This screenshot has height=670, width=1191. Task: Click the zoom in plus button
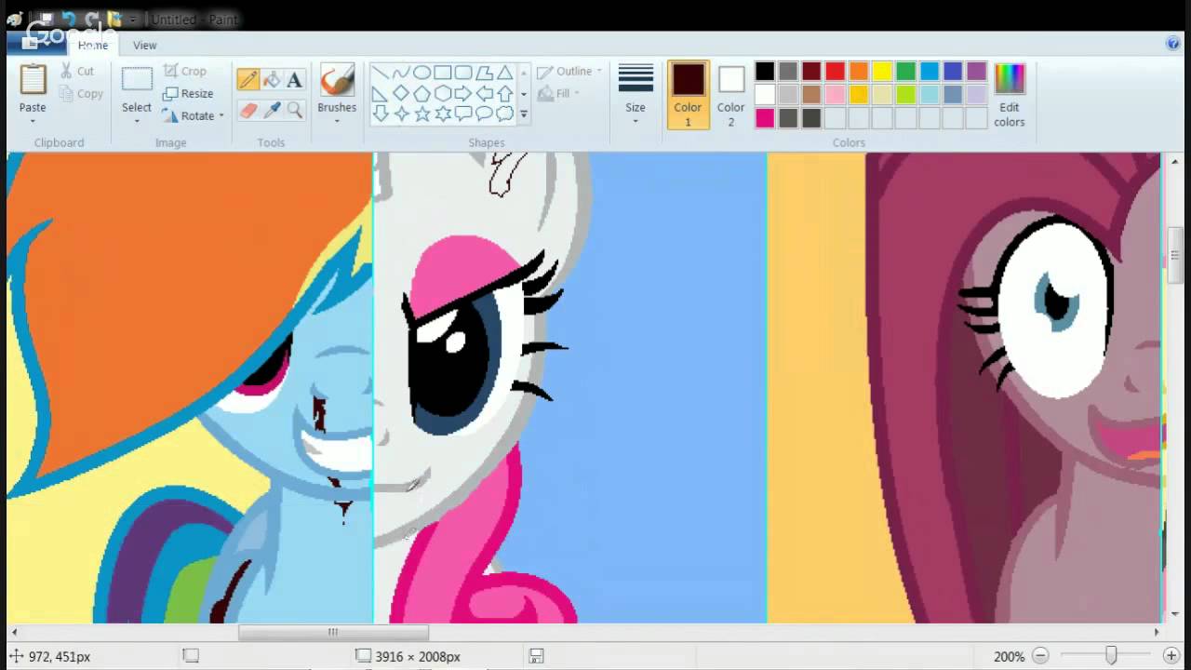1171,656
